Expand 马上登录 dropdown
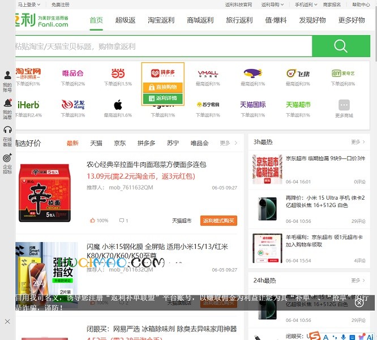Screen dimensions: 377x340 tap(29, 5)
